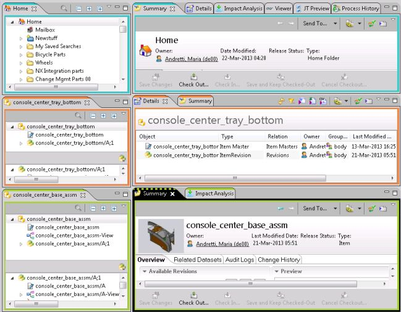Switch to the Impact Analysis tab at top
This screenshot has width=401, height=312.
pos(240,9)
